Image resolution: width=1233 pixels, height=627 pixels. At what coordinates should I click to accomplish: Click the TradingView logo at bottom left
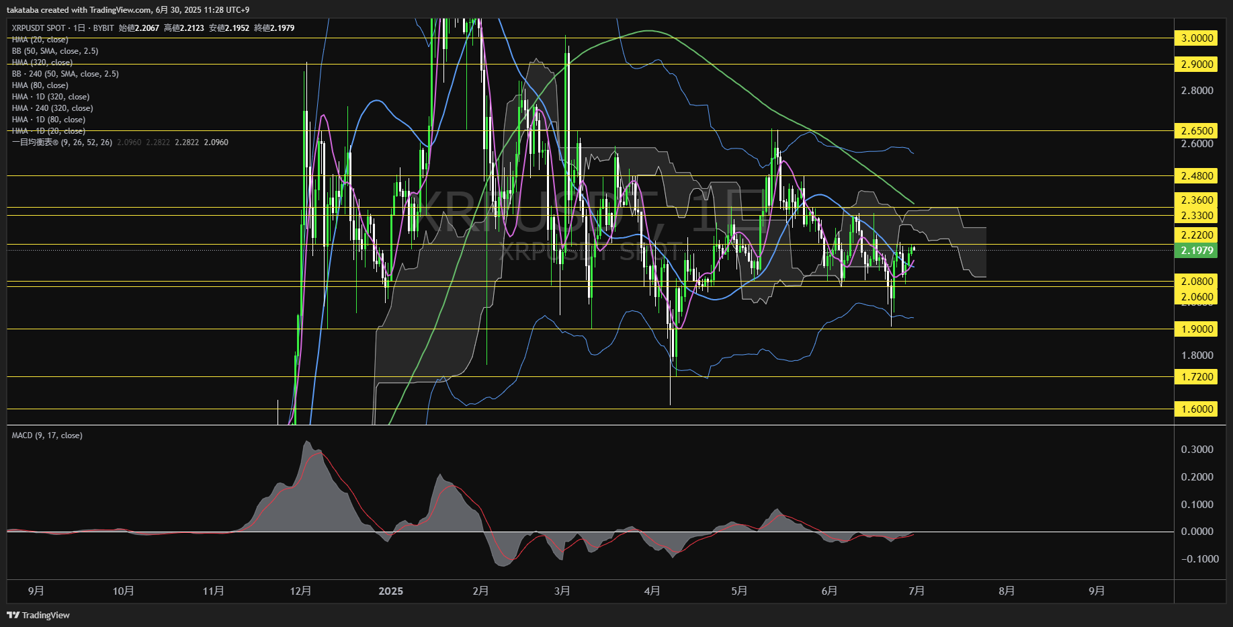pyautogui.click(x=38, y=615)
